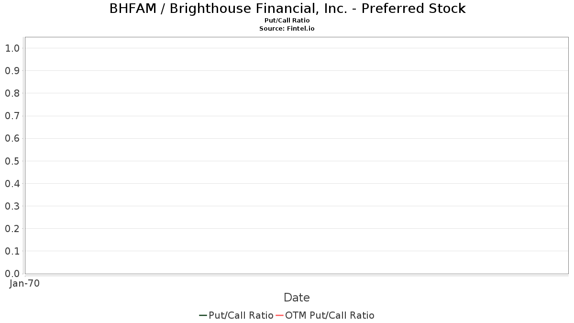Click the 0.3 y-axis tick label
This screenshot has width=574, height=323.
point(12,206)
